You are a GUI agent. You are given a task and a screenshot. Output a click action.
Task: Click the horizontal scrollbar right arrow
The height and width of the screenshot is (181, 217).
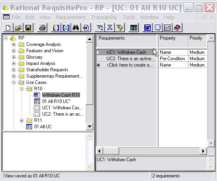pyautogui.click(x=203, y=151)
